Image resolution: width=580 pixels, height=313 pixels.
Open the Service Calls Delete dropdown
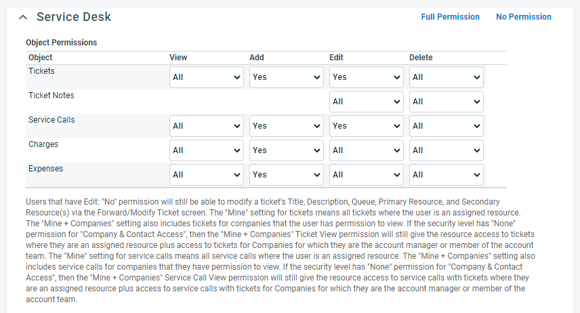pos(446,126)
